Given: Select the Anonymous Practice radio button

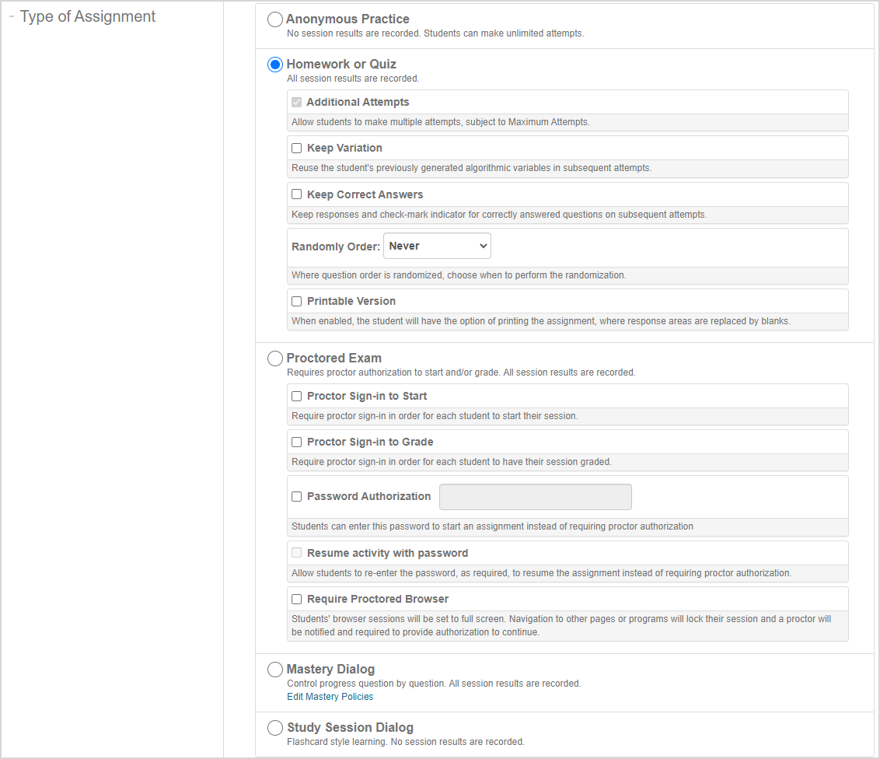Looking at the screenshot, I should tap(275, 19).
